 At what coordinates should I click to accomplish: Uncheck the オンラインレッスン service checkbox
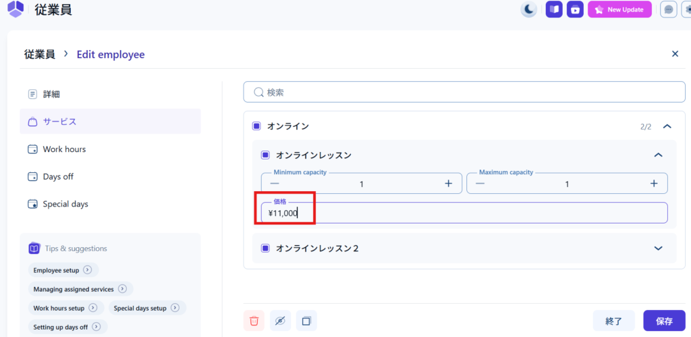(265, 155)
